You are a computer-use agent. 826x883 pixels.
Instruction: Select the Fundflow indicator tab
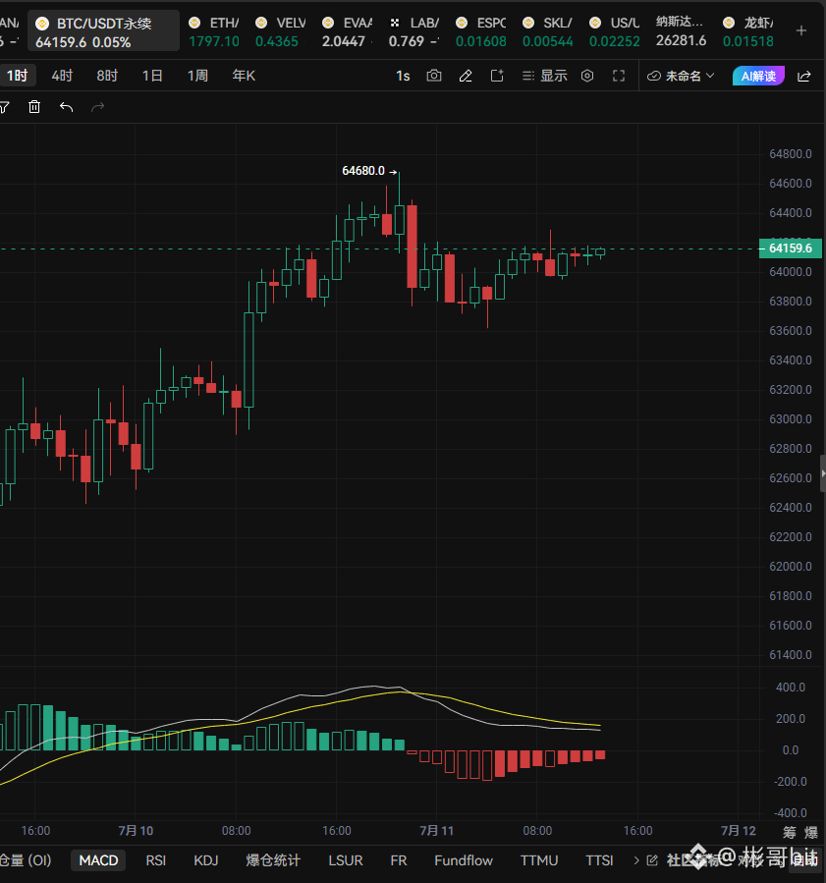(464, 859)
